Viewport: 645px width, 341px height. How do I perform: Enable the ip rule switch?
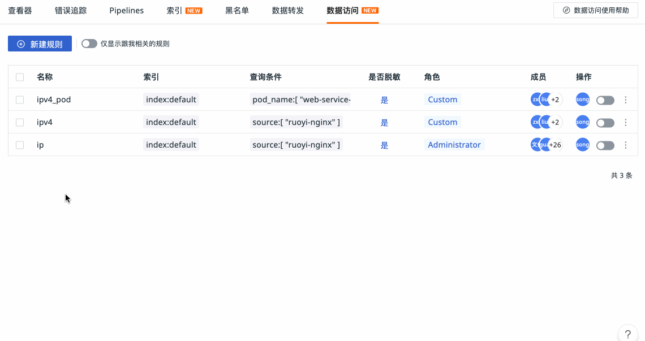(605, 145)
